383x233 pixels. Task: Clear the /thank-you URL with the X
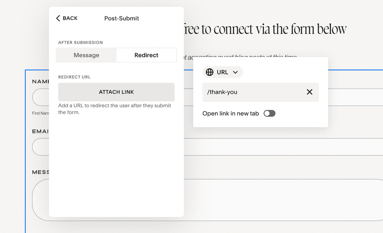click(309, 92)
